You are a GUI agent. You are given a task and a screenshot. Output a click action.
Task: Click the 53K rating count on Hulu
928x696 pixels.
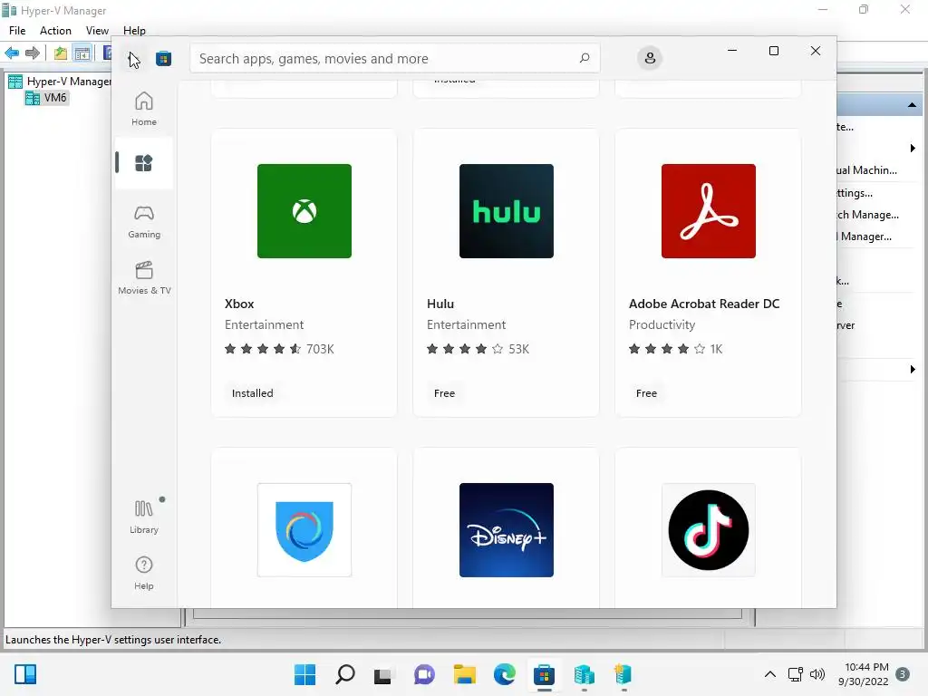point(518,349)
